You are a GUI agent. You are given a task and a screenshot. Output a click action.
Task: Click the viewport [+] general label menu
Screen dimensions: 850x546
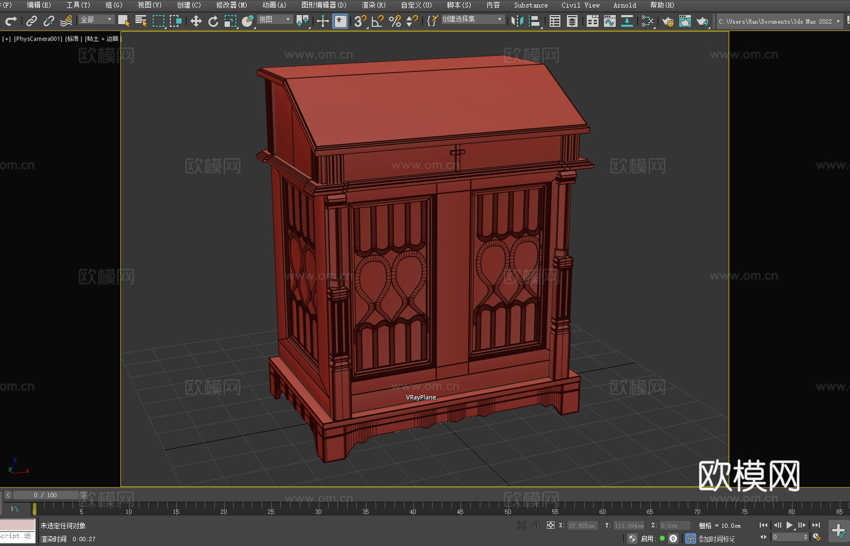[x=6, y=39]
